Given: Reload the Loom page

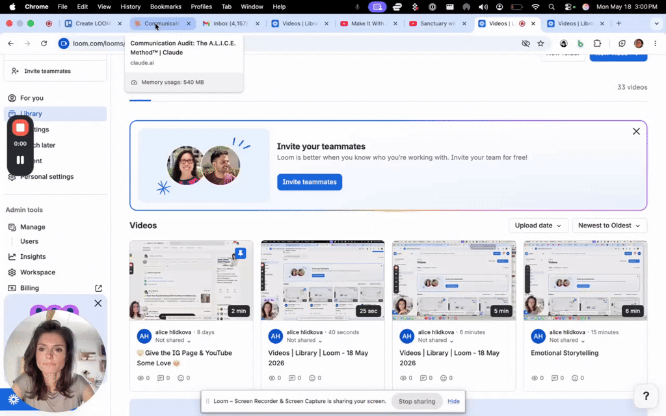Looking at the screenshot, I should 44,44.
